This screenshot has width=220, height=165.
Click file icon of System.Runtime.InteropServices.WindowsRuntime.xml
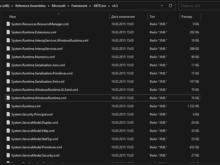point(8,41)
